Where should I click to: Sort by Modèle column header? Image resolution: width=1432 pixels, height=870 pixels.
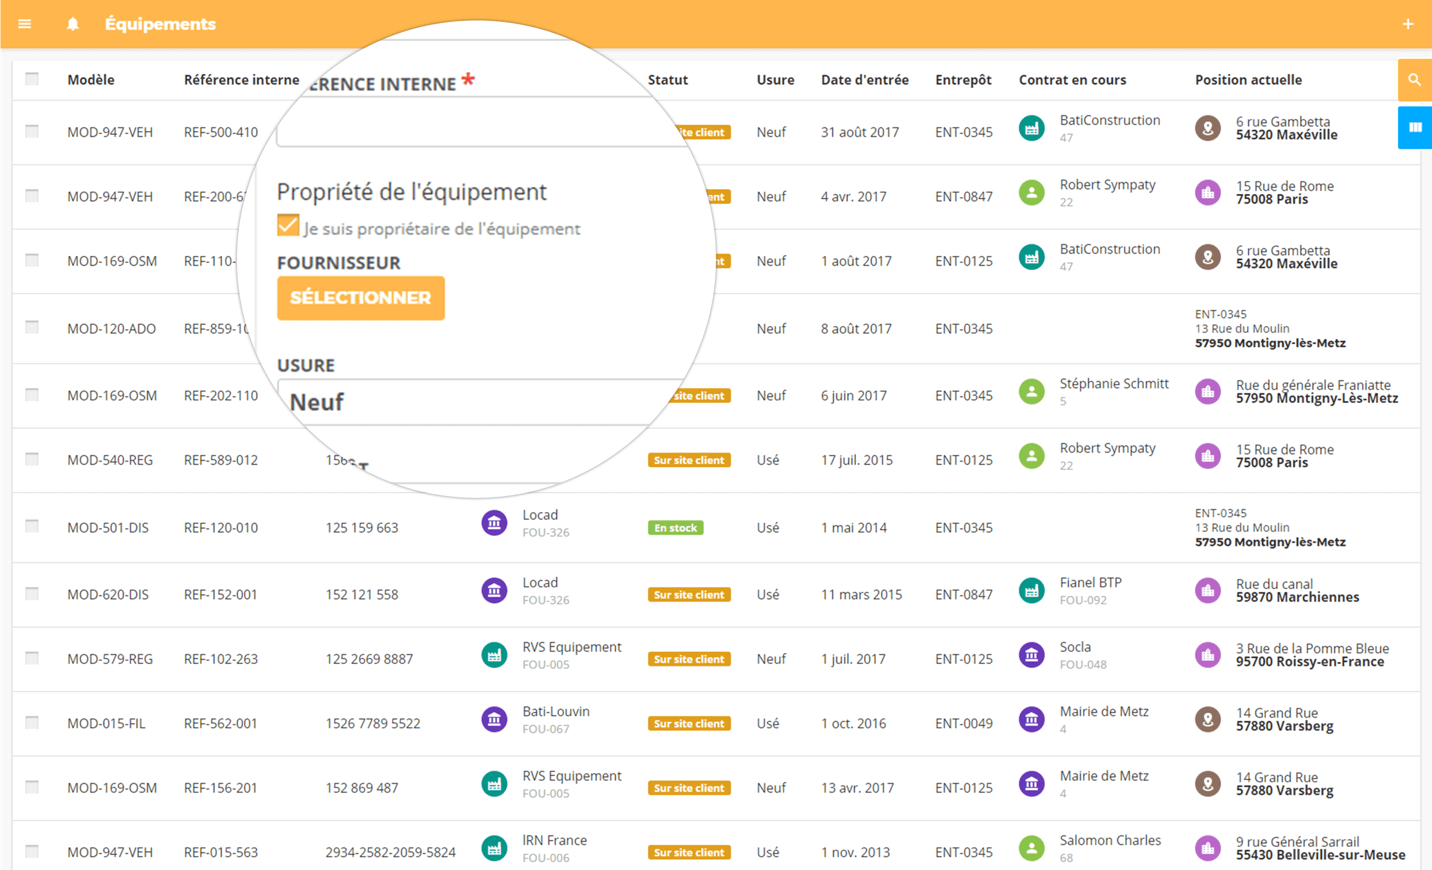[91, 80]
